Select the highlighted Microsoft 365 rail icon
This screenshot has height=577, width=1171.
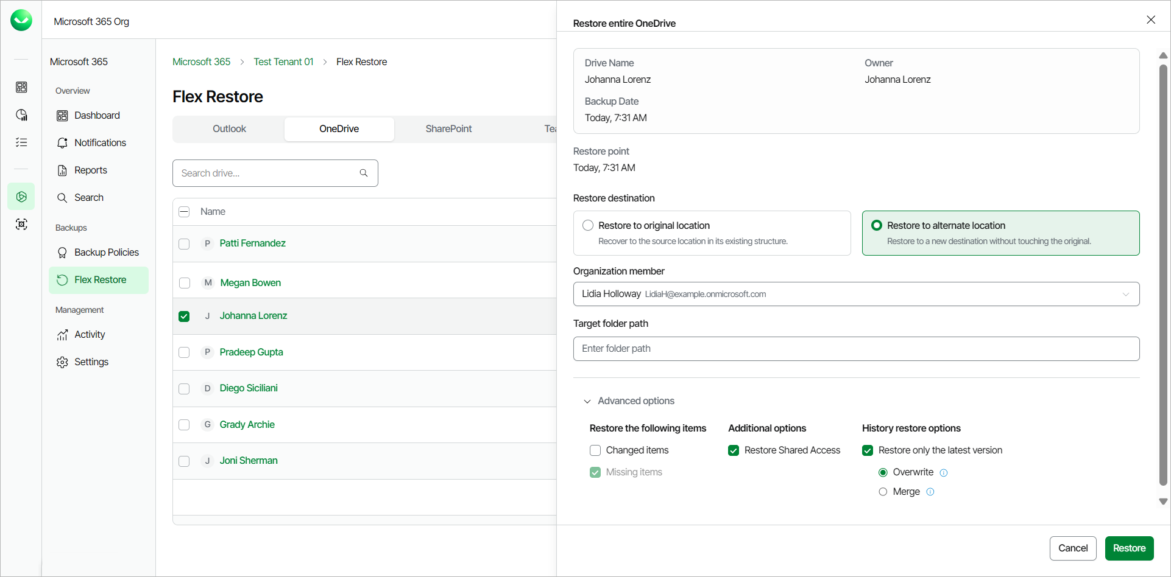21,197
